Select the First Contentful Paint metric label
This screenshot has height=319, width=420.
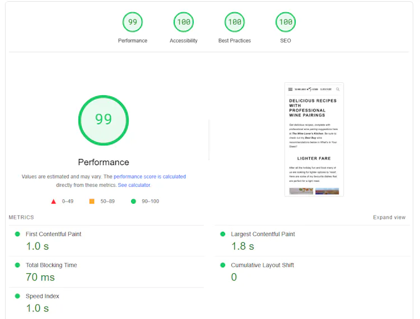tap(53, 234)
